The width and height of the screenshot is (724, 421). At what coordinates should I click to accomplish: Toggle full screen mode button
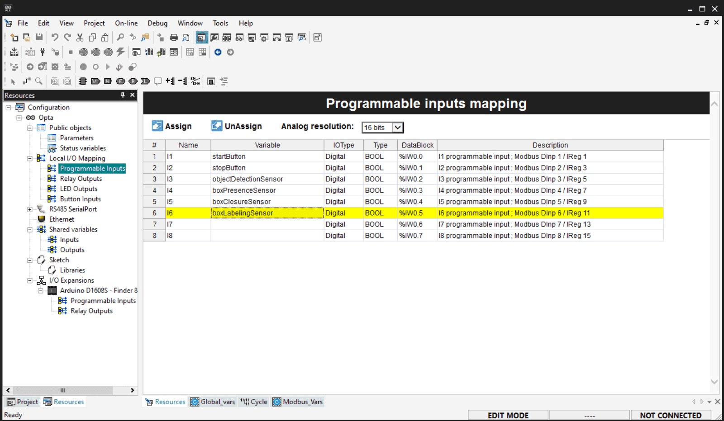click(318, 38)
